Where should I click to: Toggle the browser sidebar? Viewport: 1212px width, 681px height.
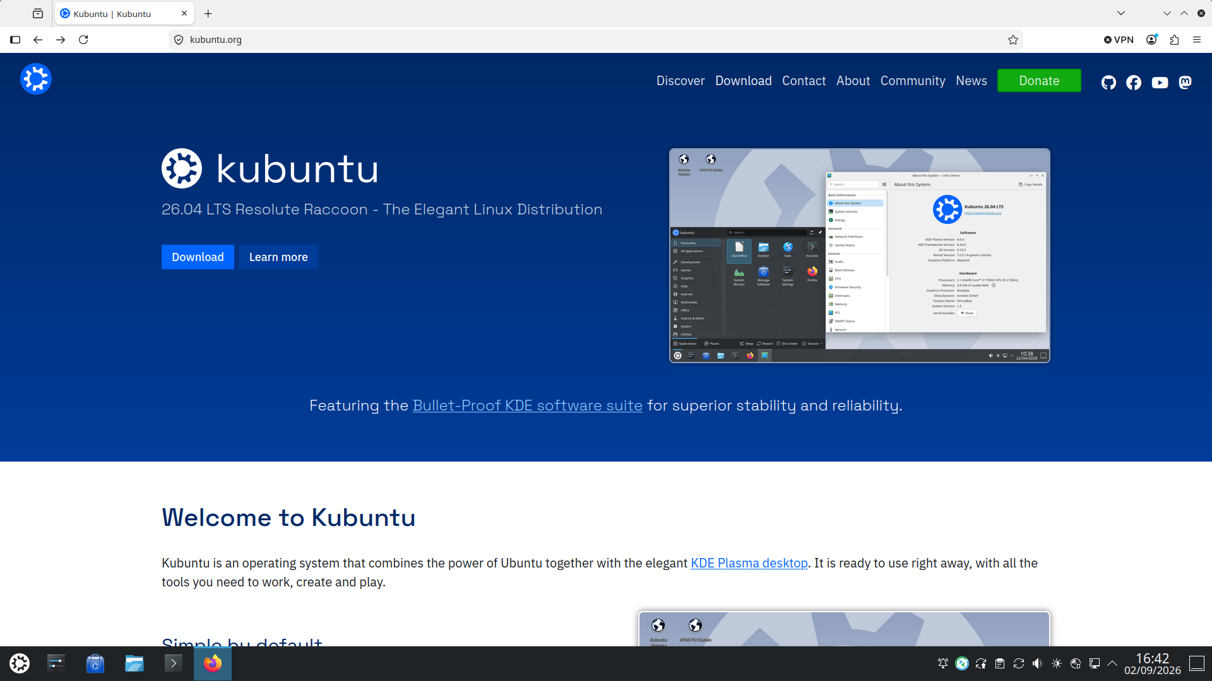pos(15,40)
